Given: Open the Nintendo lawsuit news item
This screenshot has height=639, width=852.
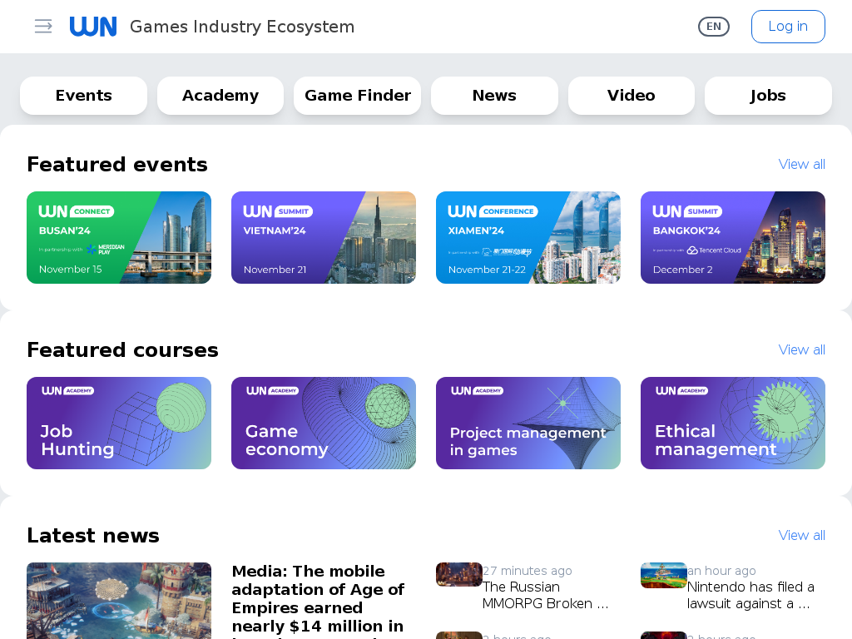Looking at the screenshot, I should coord(750,595).
